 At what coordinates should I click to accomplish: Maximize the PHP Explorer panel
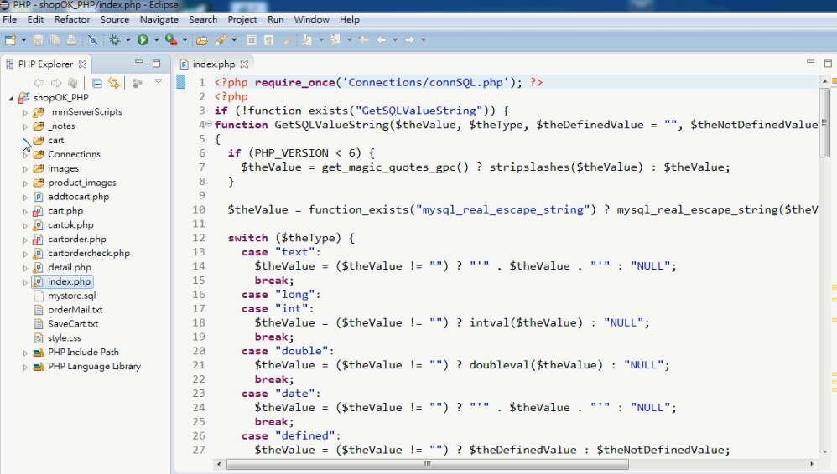point(156,64)
